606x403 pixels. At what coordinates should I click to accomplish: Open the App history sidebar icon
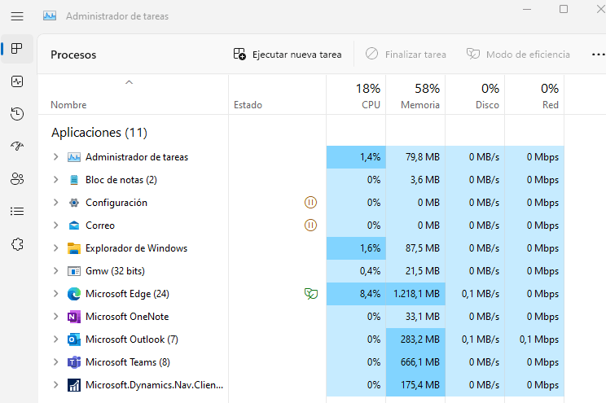pos(17,114)
